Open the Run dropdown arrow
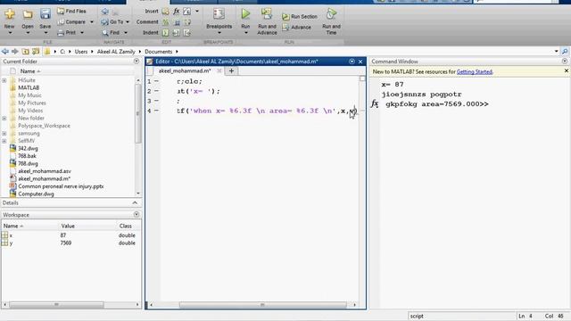The width and height of the screenshot is (571, 321). pyautogui.click(x=245, y=33)
